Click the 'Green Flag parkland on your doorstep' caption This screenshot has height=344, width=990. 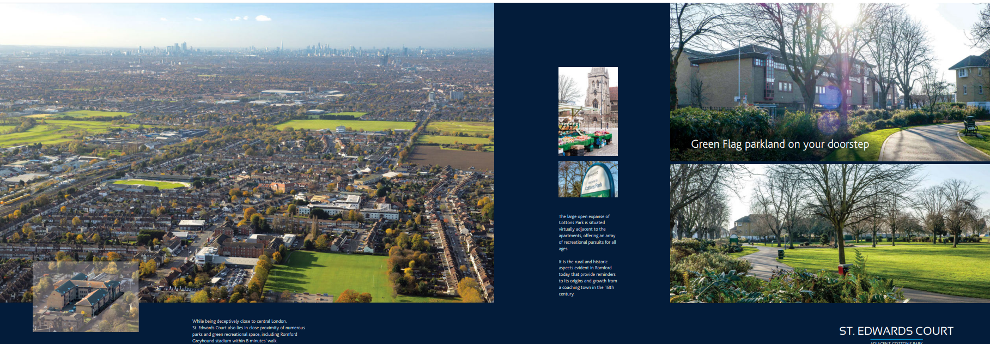[780, 144]
